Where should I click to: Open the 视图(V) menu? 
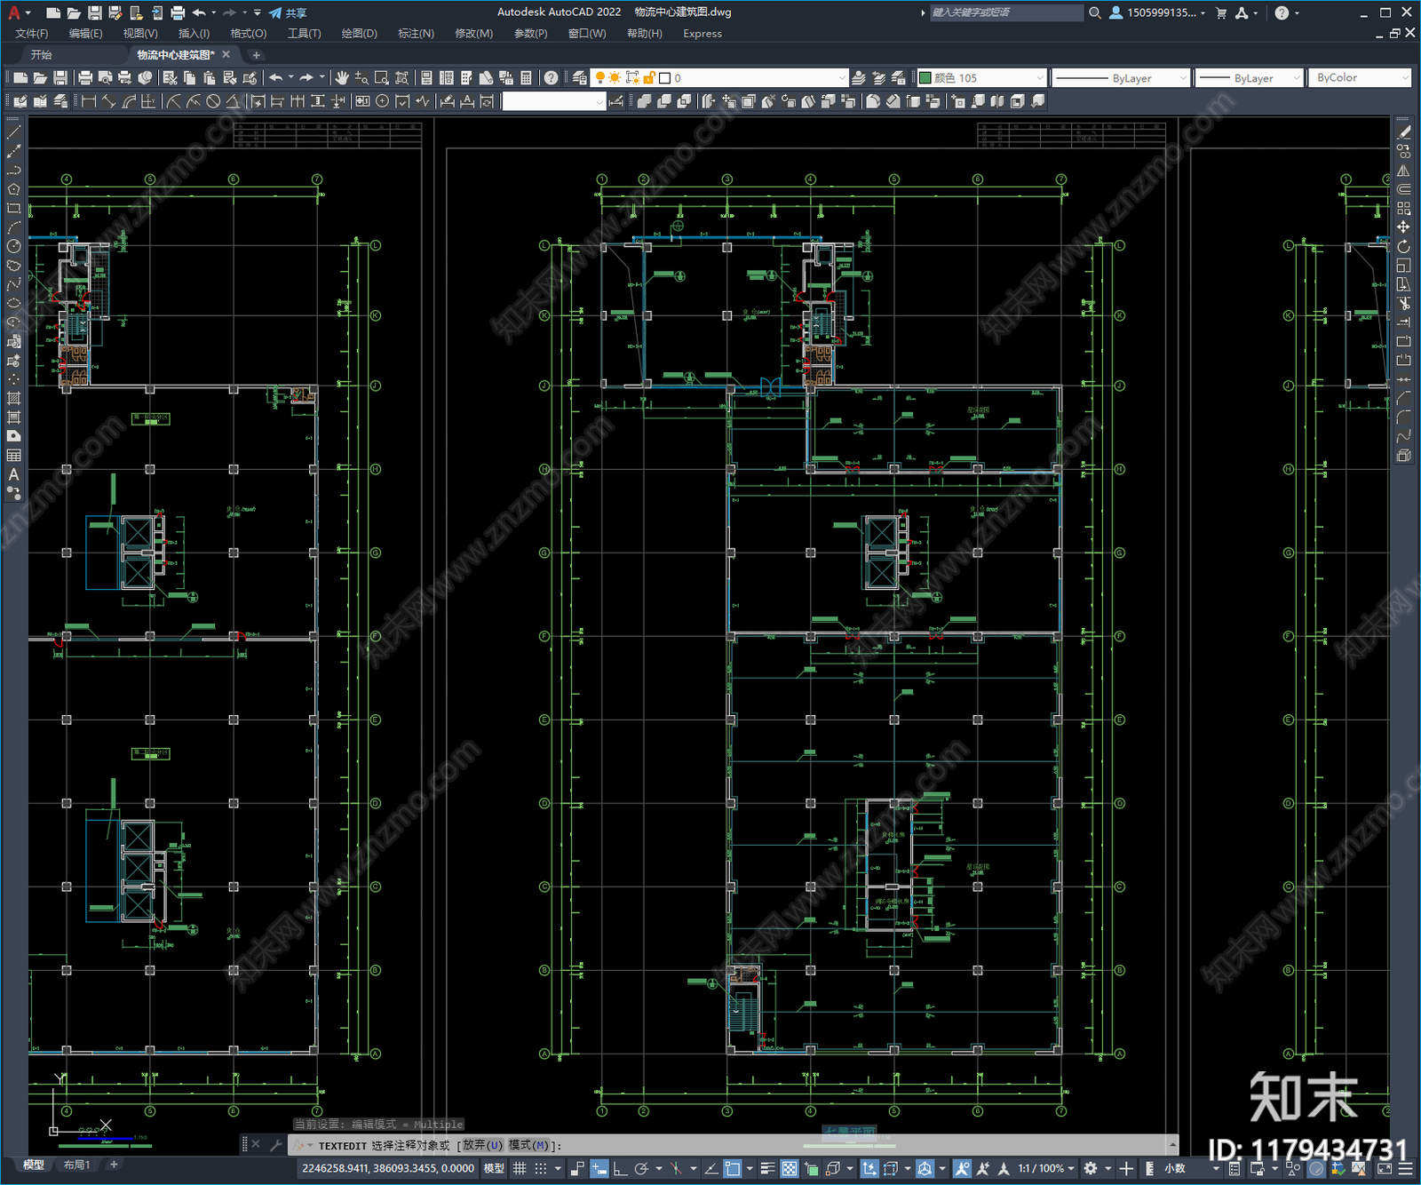pyautogui.click(x=140, y=34)
